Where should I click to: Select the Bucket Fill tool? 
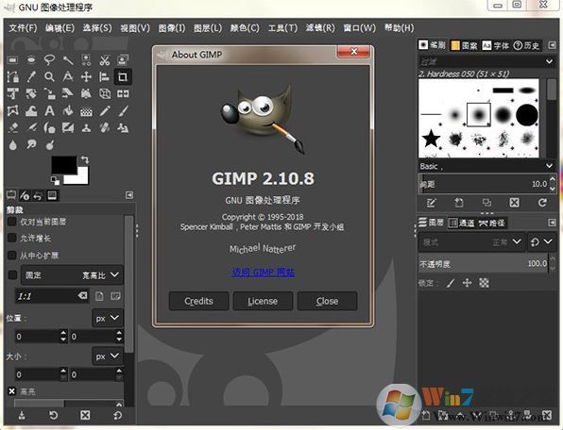tap(68, 110)
